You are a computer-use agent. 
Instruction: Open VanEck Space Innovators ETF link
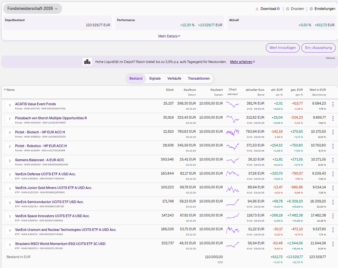[x=52, y=216]
